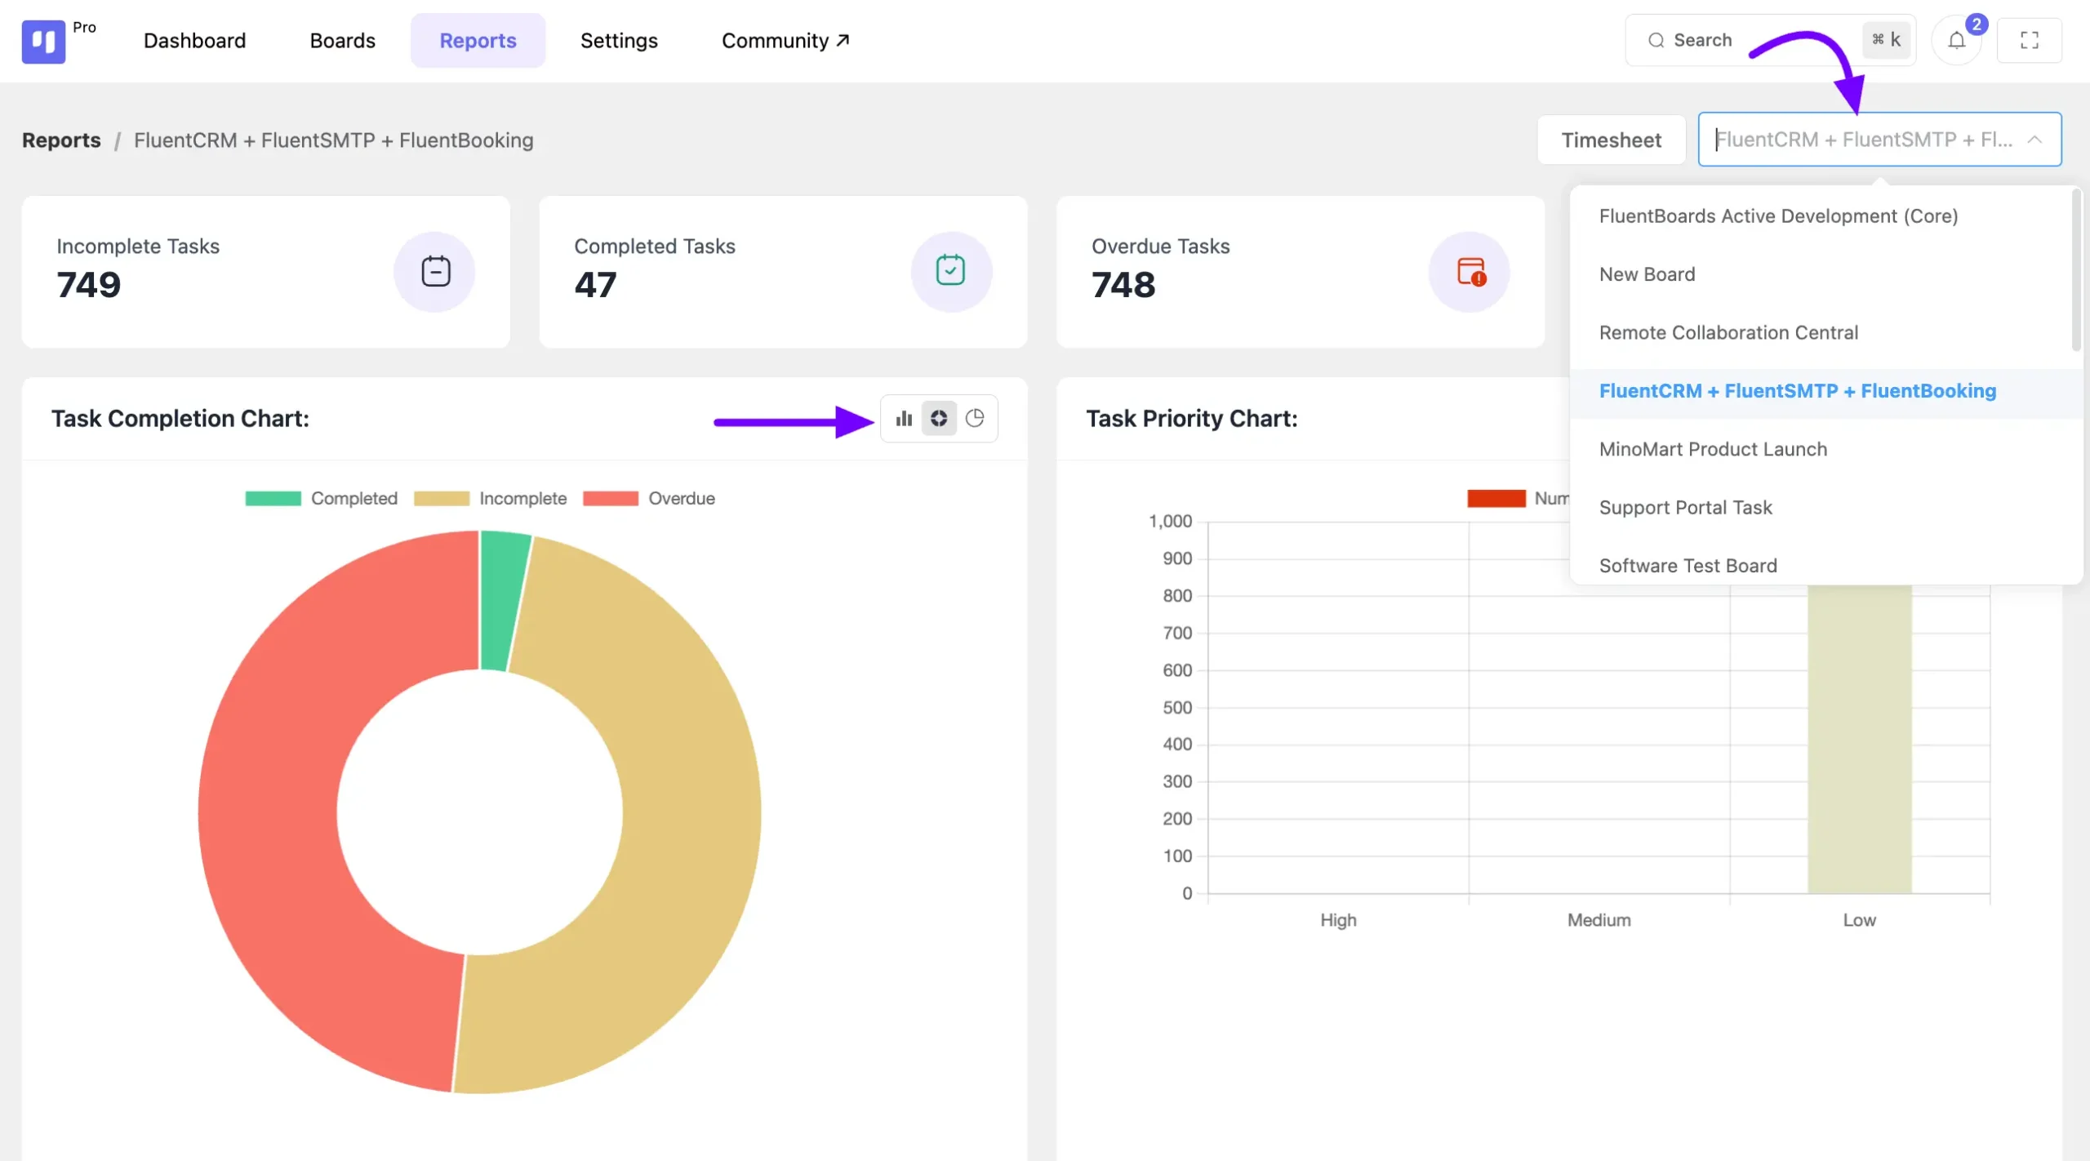Select Remote Collaboration Central option

tap(1825, 332)
